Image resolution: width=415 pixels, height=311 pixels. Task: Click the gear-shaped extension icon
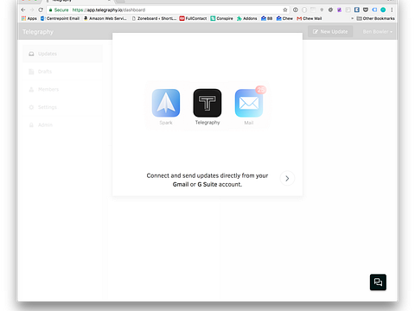[330, 10]
